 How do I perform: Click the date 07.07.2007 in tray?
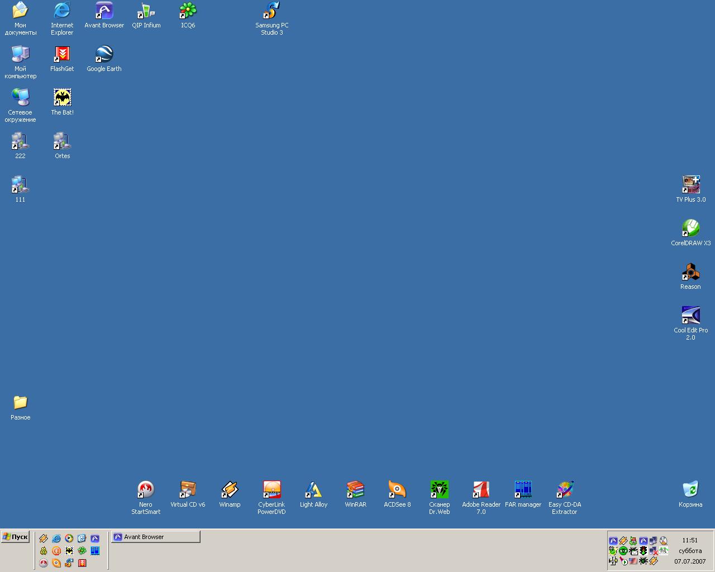[690, 561]
